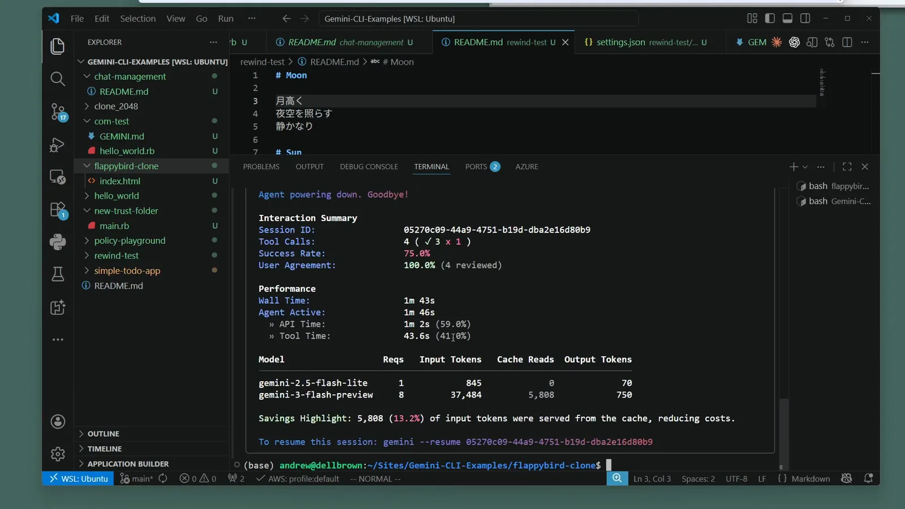The height and width of the screenshot is (509, 905).
Task: Toggle Secondary Side Bar visibility
Action: tap(805, 19)
